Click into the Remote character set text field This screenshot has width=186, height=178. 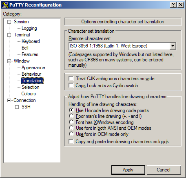[120, 46]
